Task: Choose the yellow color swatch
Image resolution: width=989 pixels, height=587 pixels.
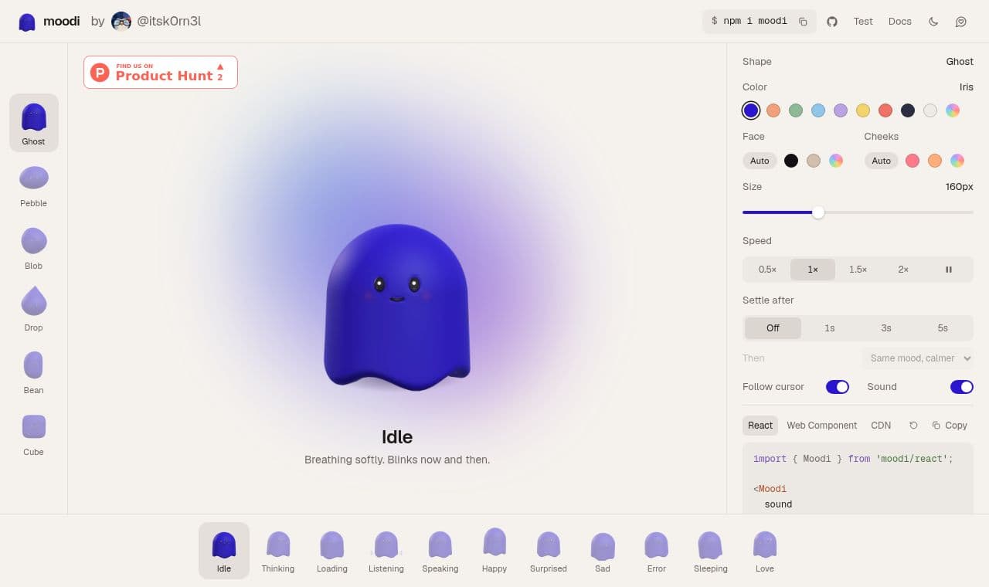Action: (863, 110)
